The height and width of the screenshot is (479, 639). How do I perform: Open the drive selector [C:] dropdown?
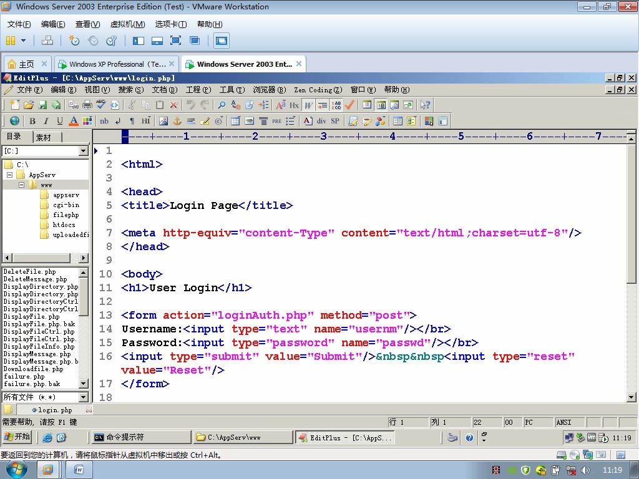tap(84, 151)
